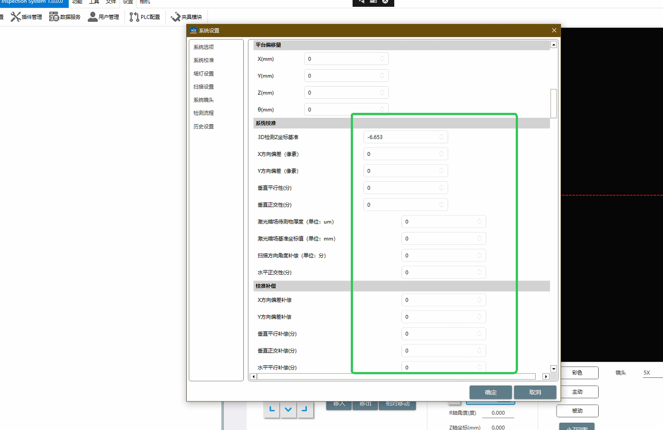The height and width of the screenshot is (430, 663).
Task: Click the Y(mm) platform offset input field
Action: tap(342, 76)
